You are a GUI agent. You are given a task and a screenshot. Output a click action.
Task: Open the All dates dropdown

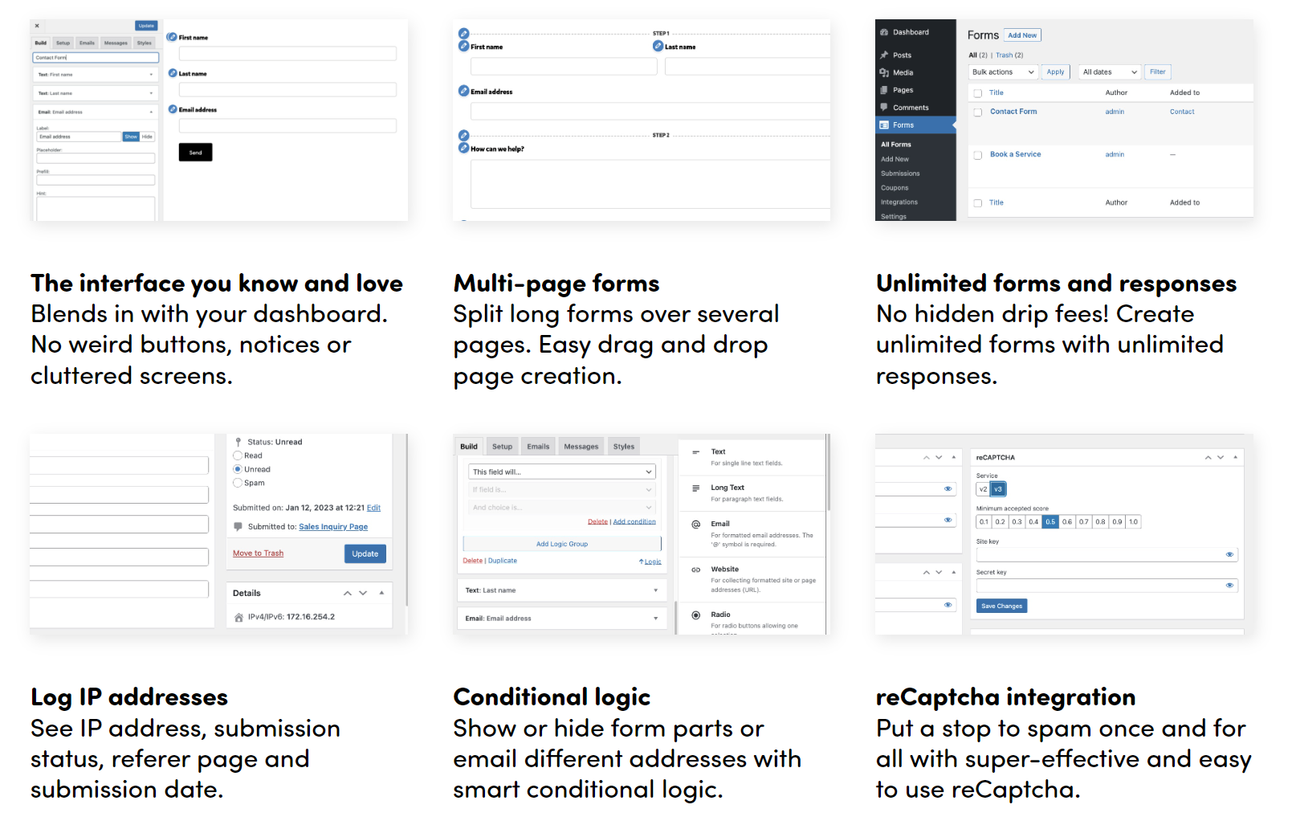[x=1110, y=72]
